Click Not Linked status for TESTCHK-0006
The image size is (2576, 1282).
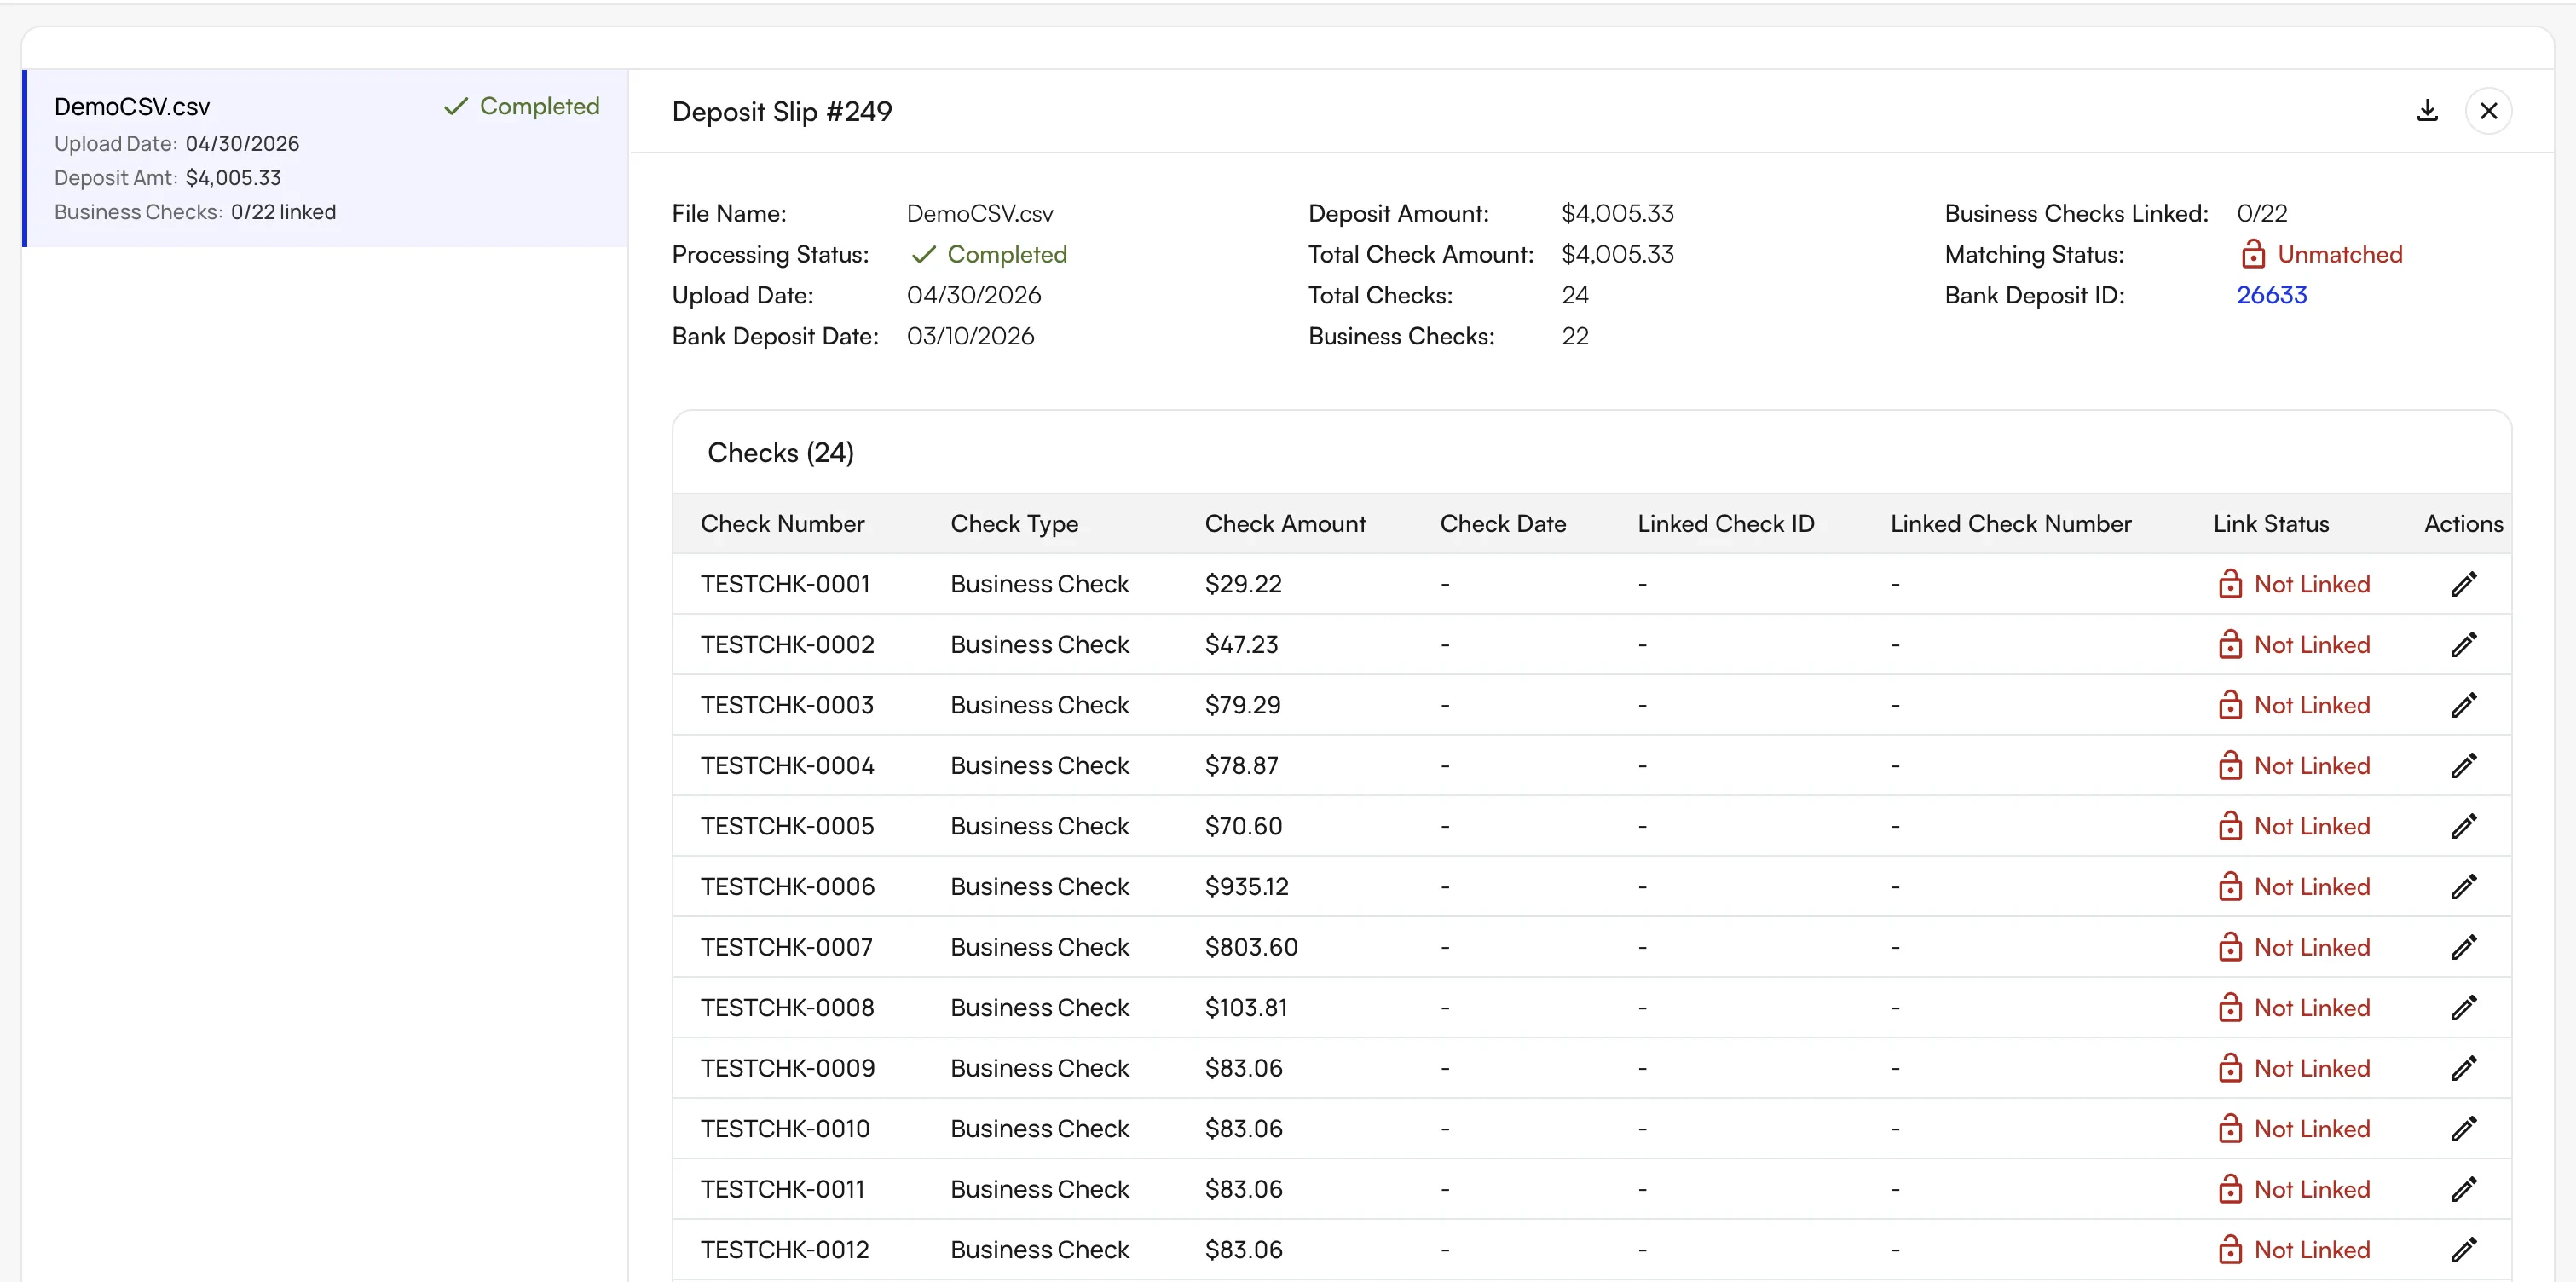(x=2294, y=886)
